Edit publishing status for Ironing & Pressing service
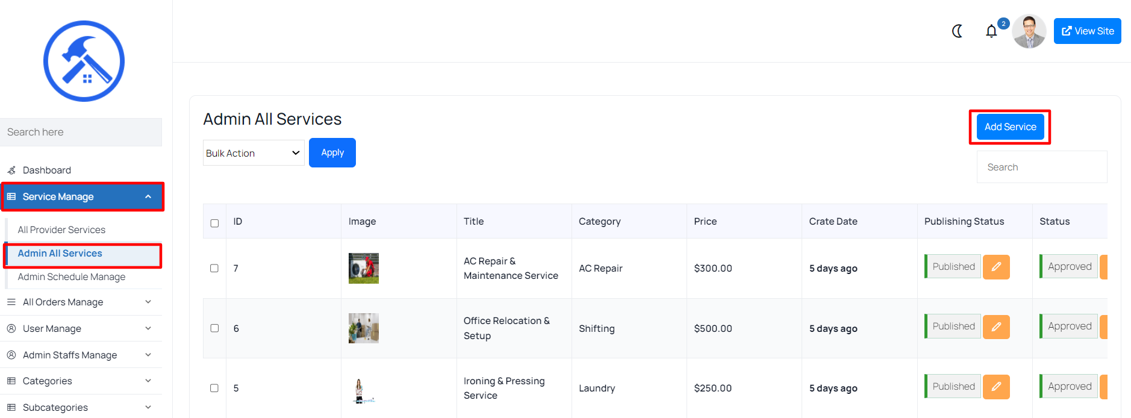The image size is (1131, 418). [996, 387]
